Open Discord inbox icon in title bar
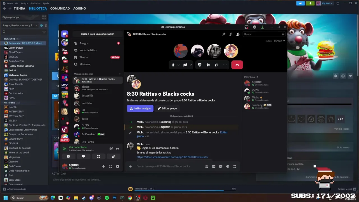The width and height of the screenshot is (359, 202). (247, 27)
